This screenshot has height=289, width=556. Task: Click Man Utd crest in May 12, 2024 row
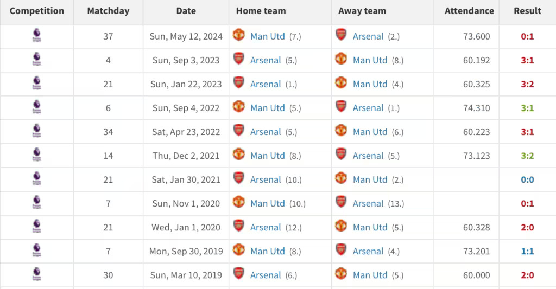[x=239, y=35]
